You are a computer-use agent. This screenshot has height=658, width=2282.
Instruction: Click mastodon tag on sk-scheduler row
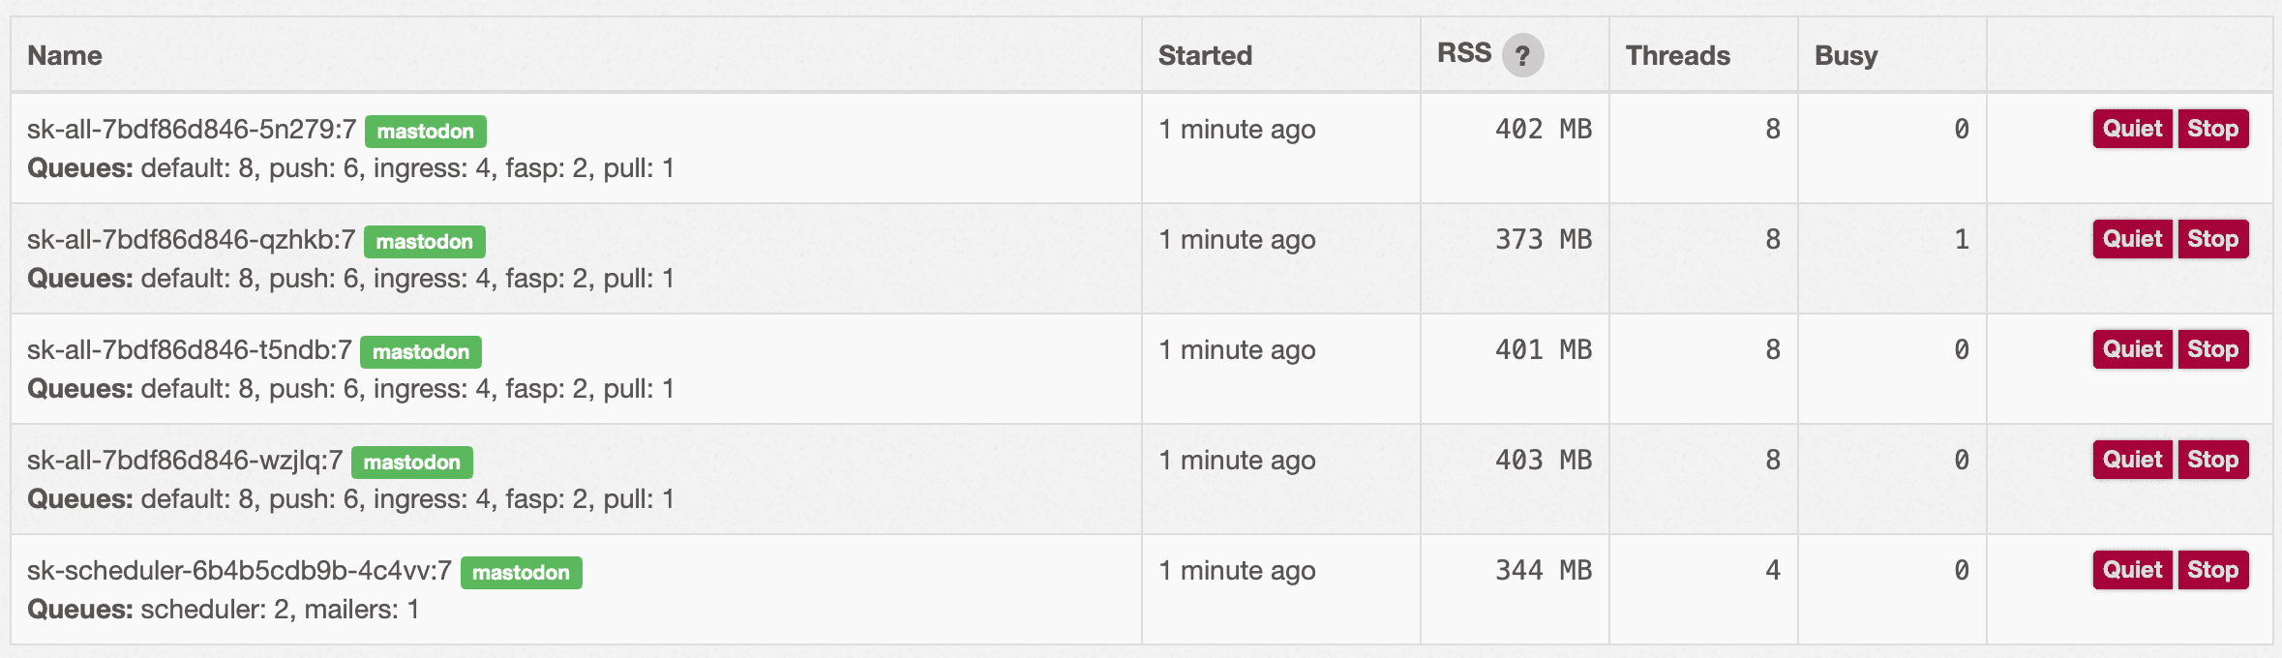click(521, 573)
